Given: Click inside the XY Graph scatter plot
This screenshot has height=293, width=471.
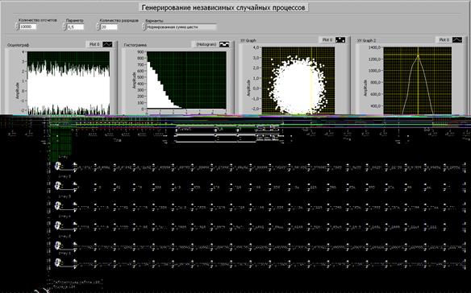Looking at the screenshot, I should [x=298, y=80].
